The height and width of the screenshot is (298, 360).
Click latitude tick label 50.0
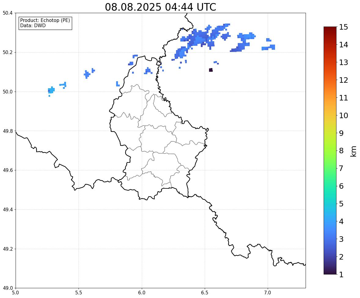coord(8,92)
